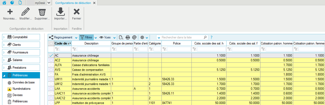Click the Police column filter field

(x=179, y=49)
